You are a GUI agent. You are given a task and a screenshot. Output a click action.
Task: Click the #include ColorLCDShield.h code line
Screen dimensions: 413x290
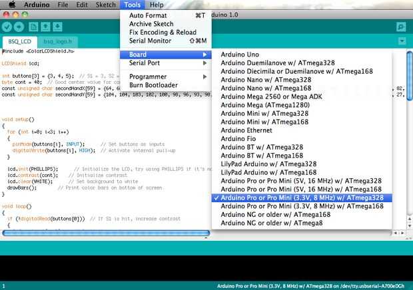[x=38, y=51]
